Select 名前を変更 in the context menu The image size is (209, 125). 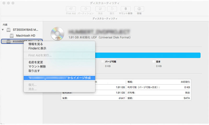click(36, 62)
